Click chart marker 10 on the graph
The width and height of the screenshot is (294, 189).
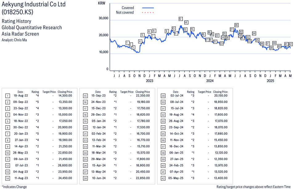click(x=174, y=28)
